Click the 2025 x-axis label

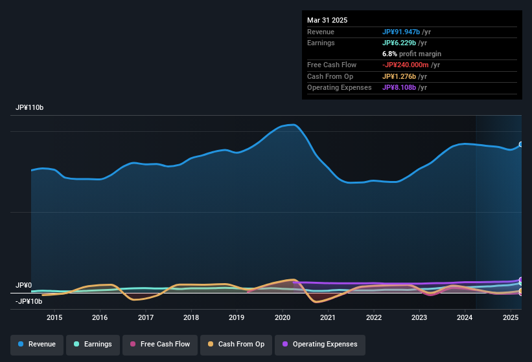click(x=510, y=317)
